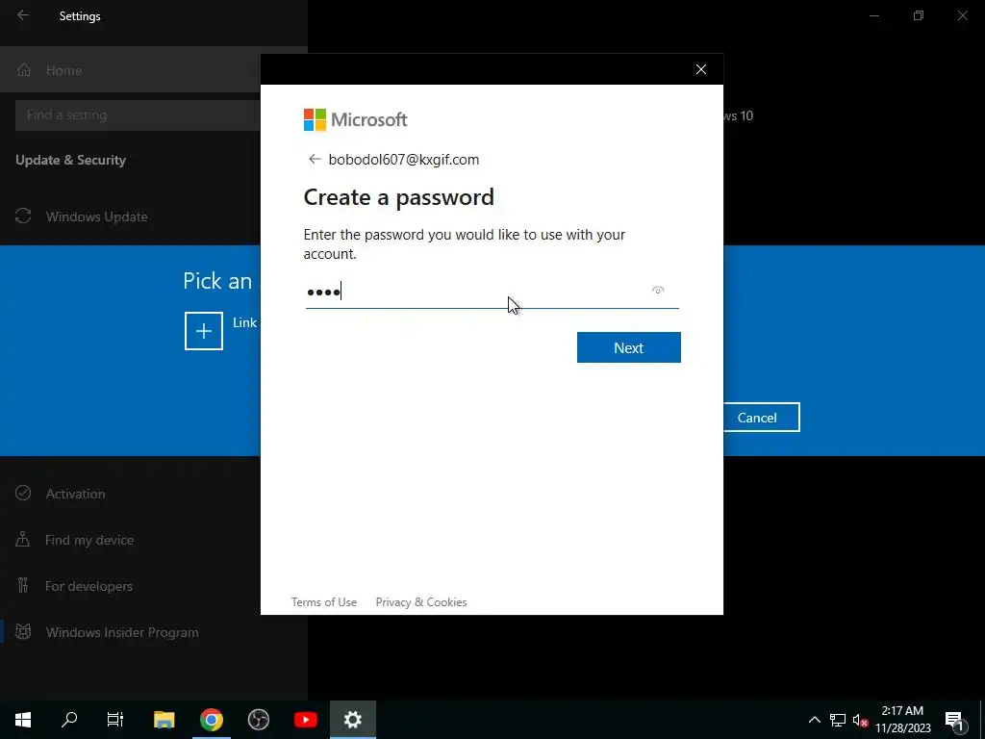
Task: Click the email bobodol607@kxgif.com text
Action: (x=404, y=160)
